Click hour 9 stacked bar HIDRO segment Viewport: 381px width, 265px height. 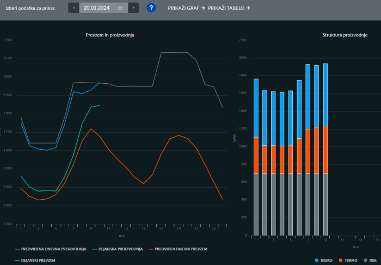pos(325,95)
